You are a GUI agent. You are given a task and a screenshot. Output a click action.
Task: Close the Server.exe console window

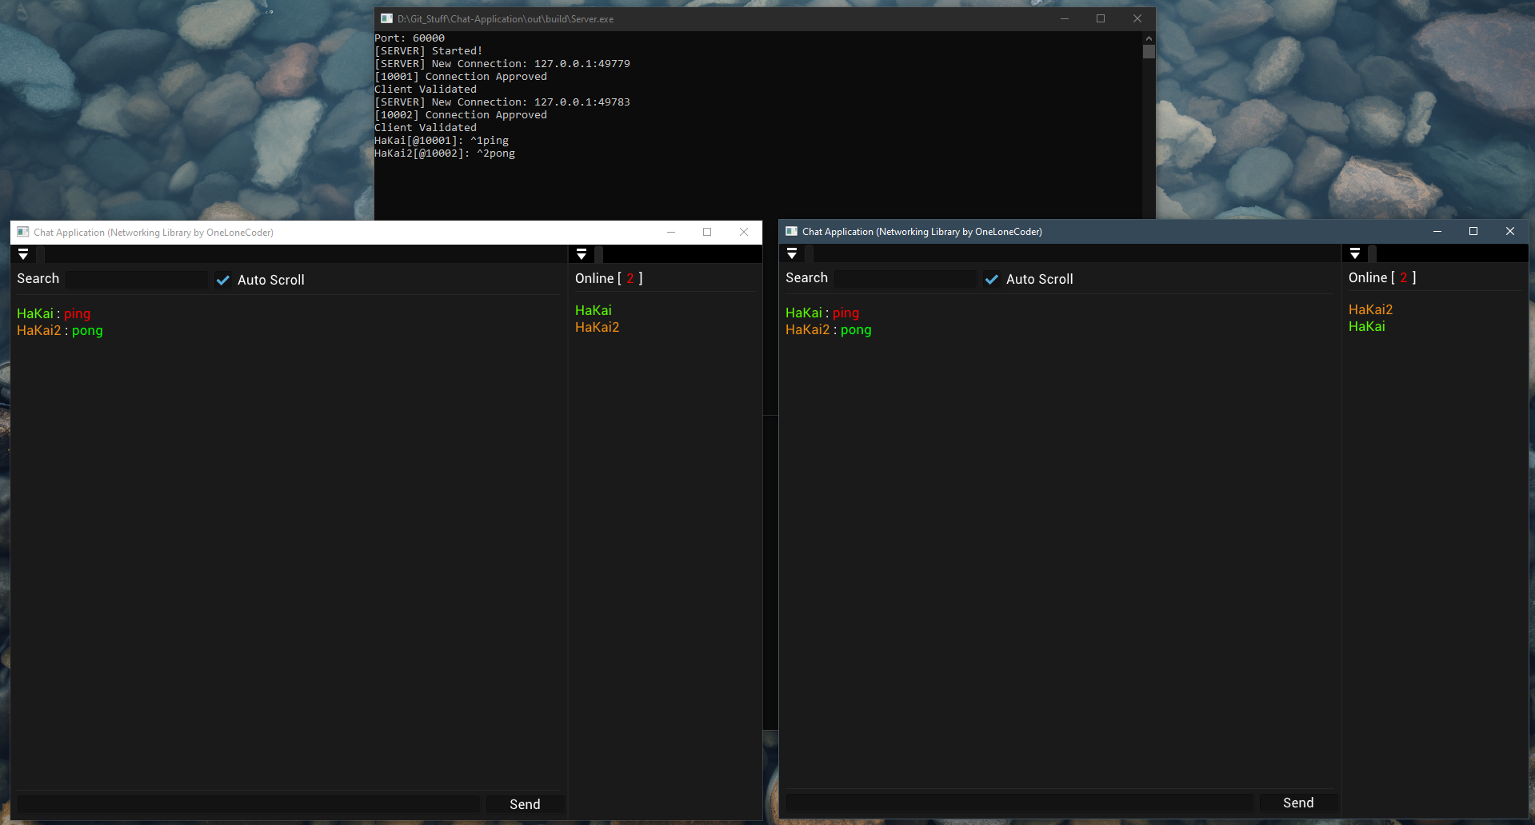click(x=1137, y=18)
